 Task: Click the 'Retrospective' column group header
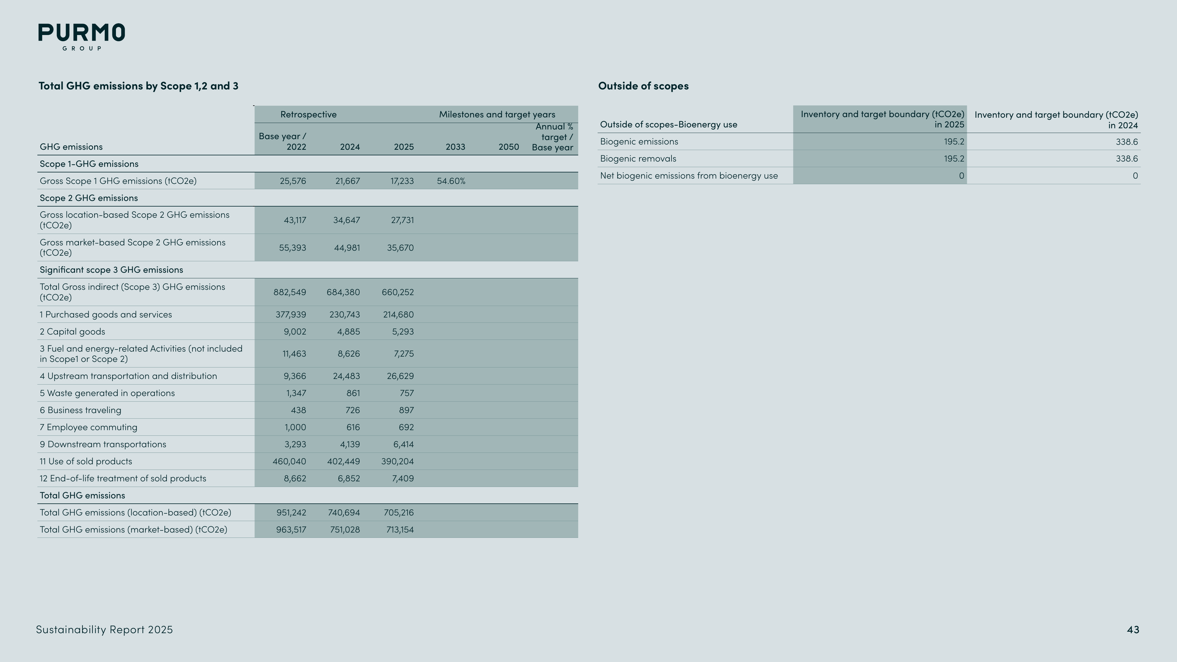(308, 115)
